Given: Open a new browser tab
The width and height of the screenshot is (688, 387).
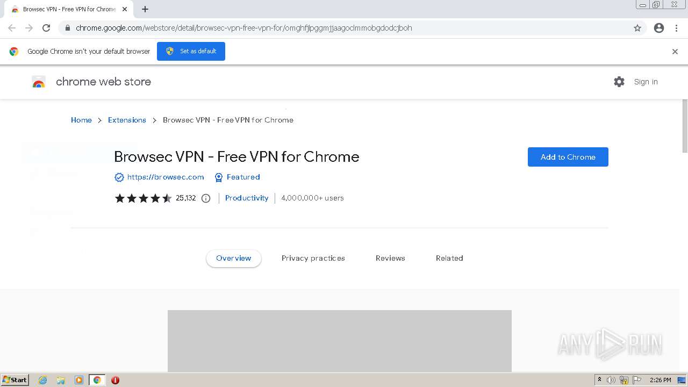Looking at the screenshot, I should pos(145,9).
